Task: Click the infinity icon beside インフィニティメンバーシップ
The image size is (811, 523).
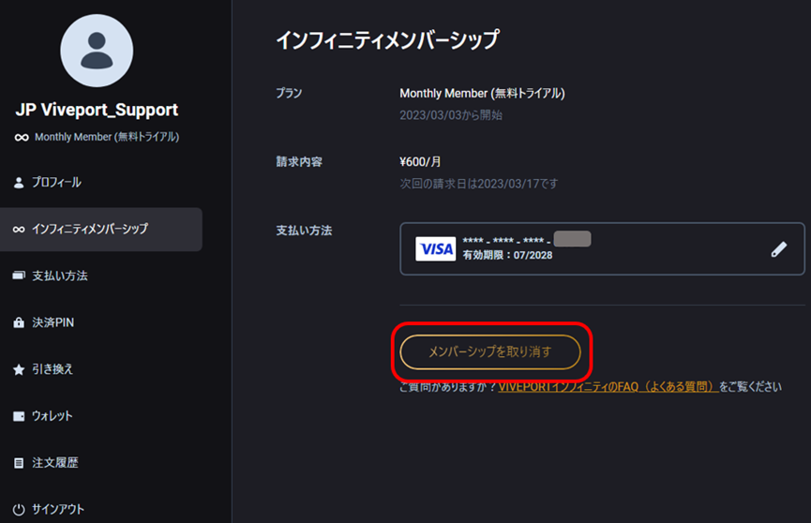Action: click(x=19, y=229)
